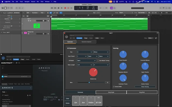The height and width of the screenshot is (107, 172).
Task: Open the Note Length 4/4 dropdown
Action: (85, 65)
